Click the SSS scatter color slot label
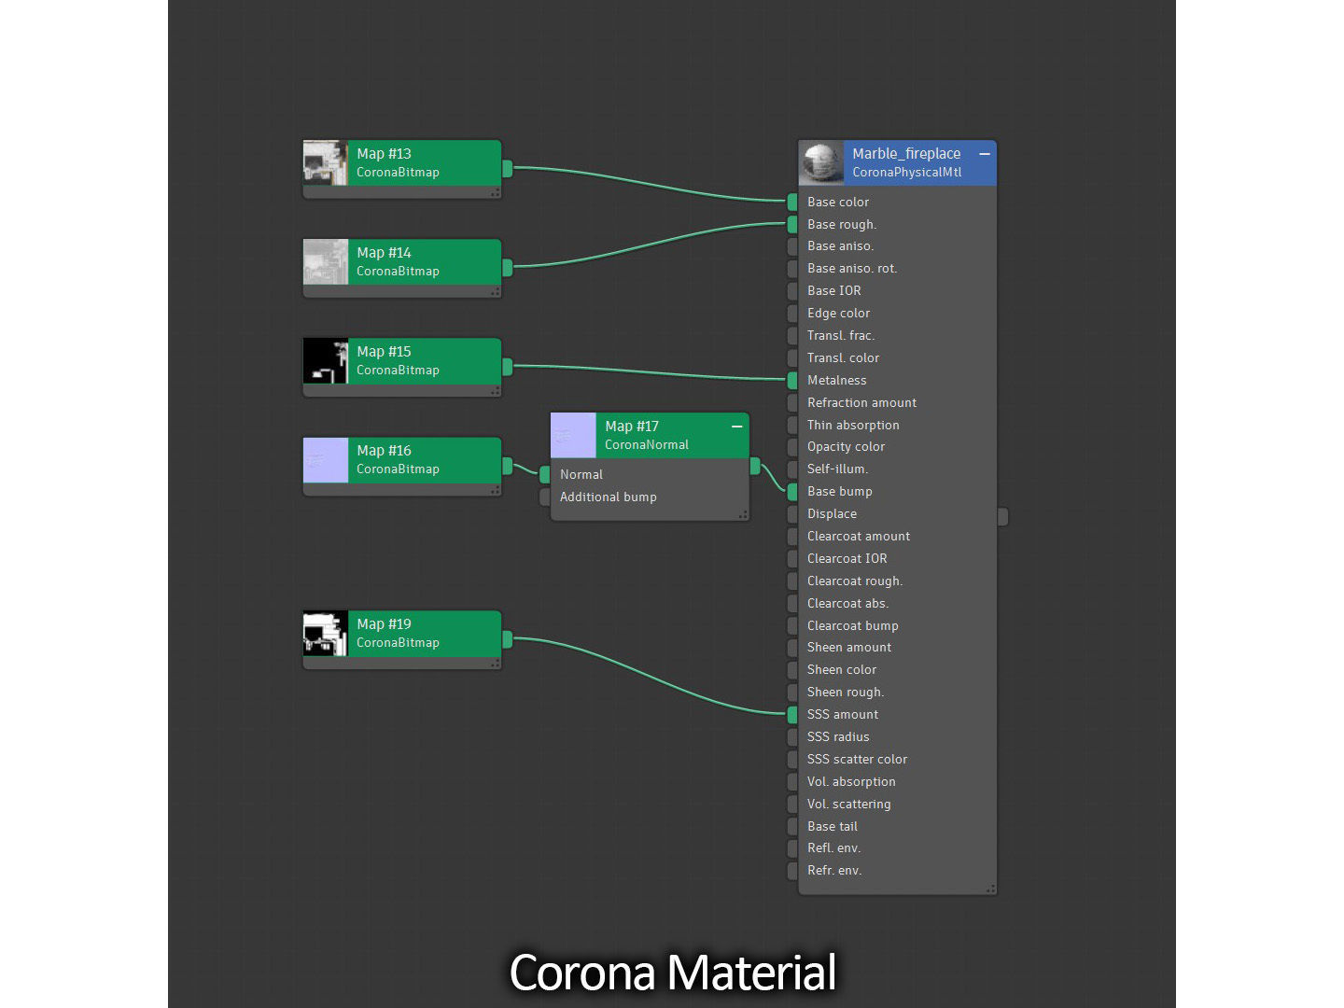Screen dimensions: 1344x1008 coord(857,760)
